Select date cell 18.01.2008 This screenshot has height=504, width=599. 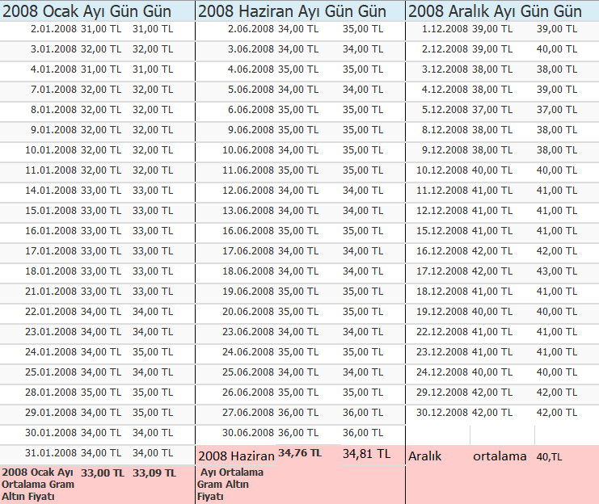tap(51, 271)
